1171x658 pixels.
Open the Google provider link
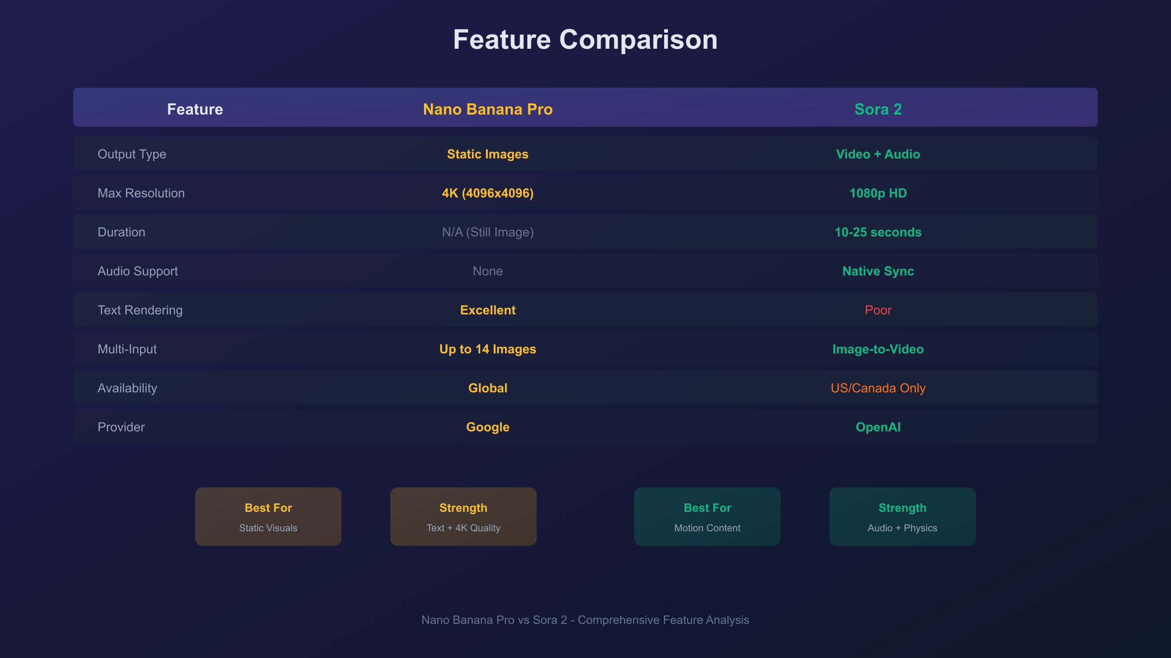(x=487, y=427)
